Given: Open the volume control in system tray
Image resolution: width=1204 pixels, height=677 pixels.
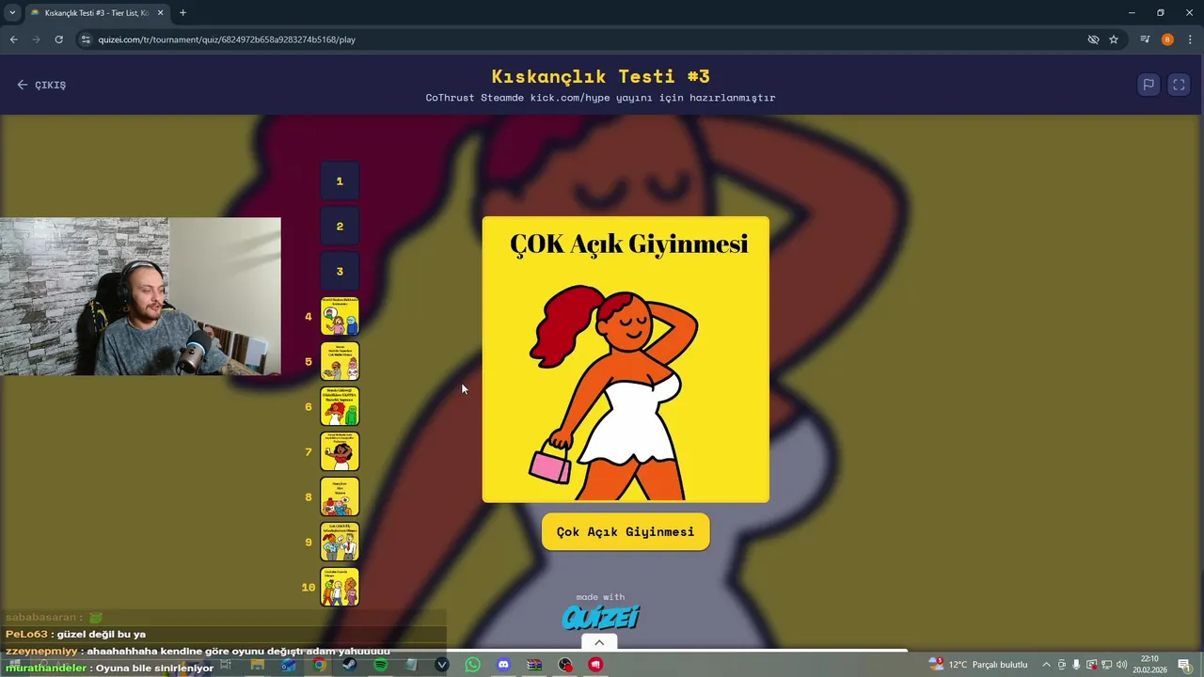Looking at the screenshot, I should pos(1121,665).
